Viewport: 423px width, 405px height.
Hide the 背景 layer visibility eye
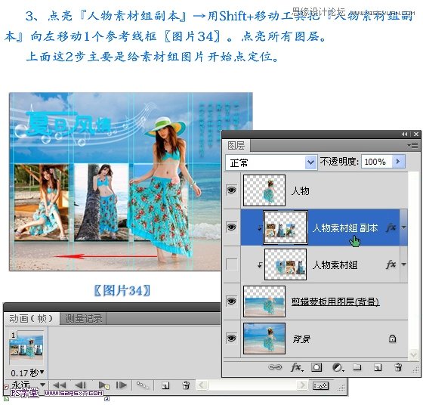pyautogui.click(x=231, y=339)
